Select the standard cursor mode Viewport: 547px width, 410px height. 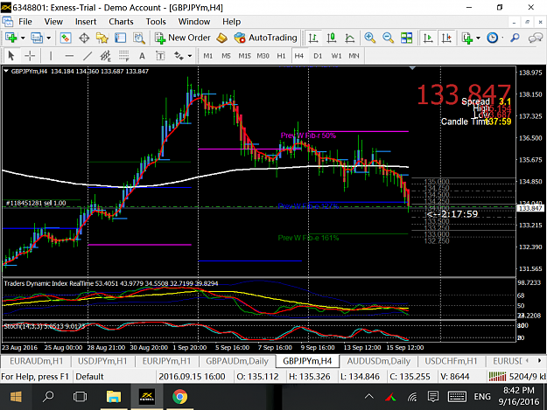point(11,56)
